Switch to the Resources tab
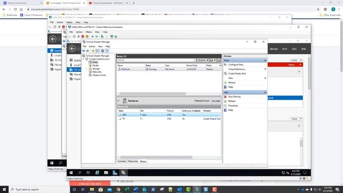Viewport: 343px width, 193px height. pyautogui.click(x=133, y=161)
